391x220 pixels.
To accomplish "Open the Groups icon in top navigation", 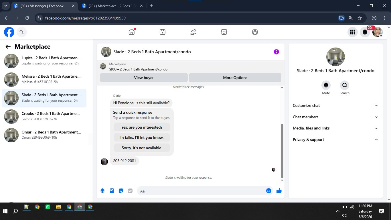I will (x=255, y=32).
